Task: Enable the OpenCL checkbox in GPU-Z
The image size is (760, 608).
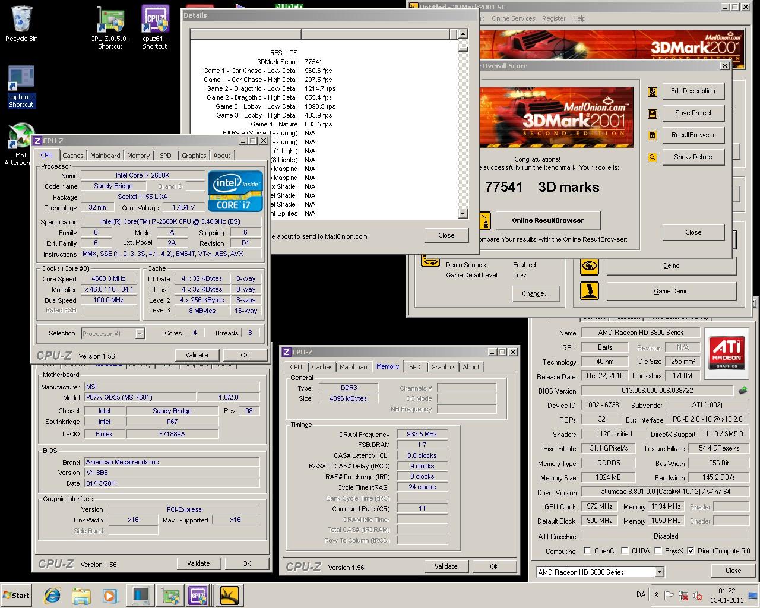Action: coord(587,551)
